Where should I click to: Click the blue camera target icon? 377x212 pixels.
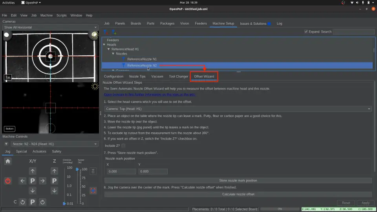93,191
